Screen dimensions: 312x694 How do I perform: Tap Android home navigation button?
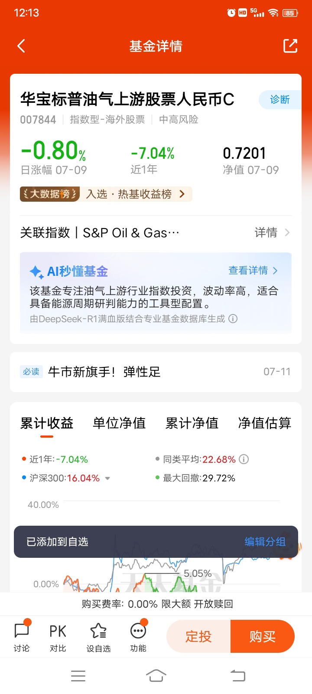(156, 675)
